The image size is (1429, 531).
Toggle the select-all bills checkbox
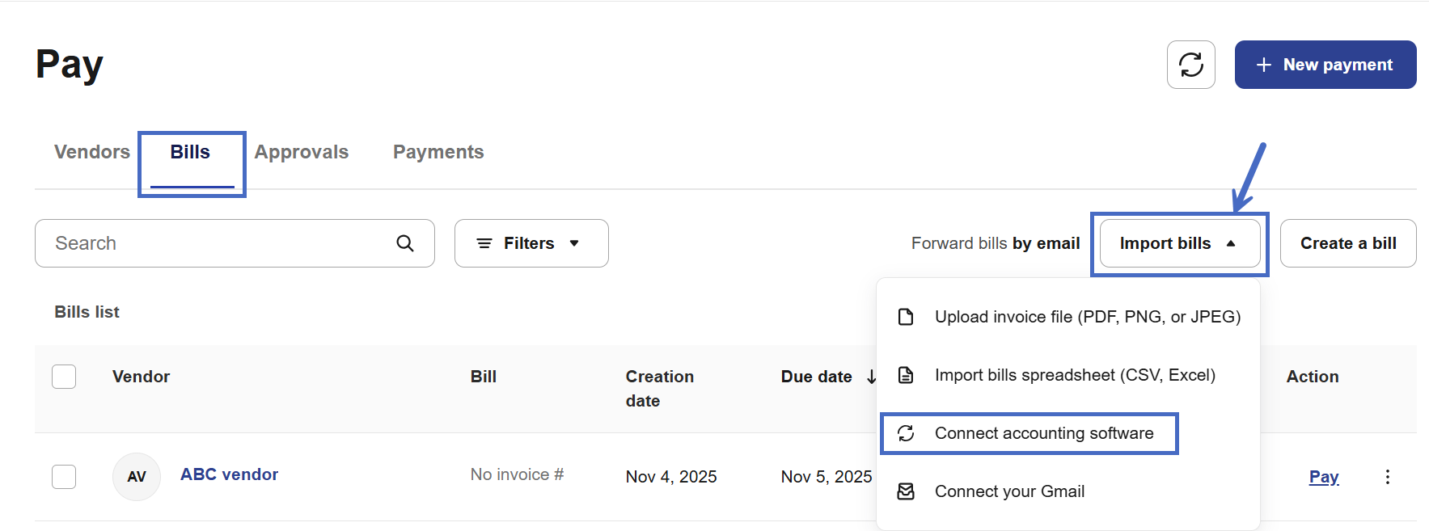coord(64,377)
